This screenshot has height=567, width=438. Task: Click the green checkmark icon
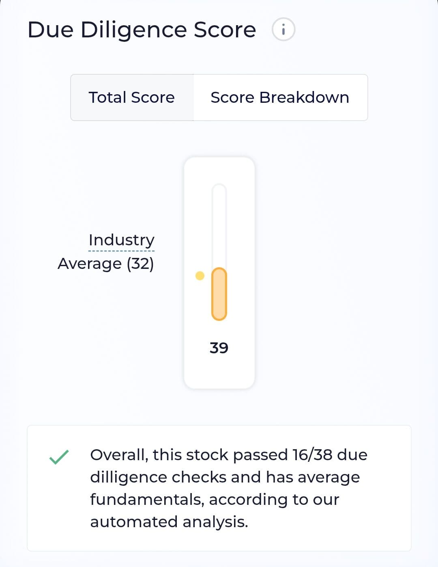coord(59,457)
